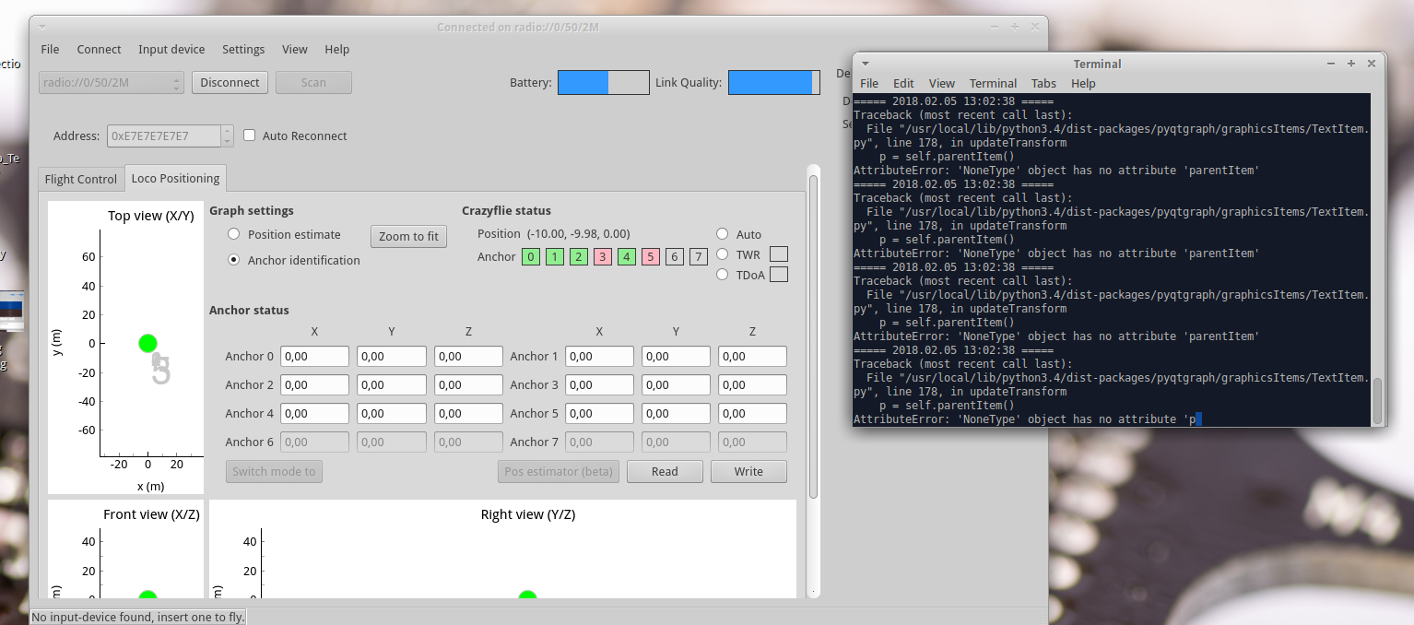This screenshot has height=625, width=1414.
Task: Switch to the Flight Control tab
Action: coord(81,179)
